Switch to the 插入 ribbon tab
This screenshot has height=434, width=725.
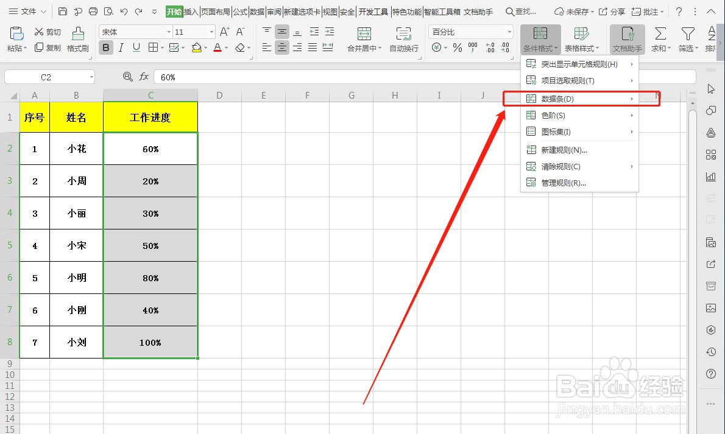tap(191, 12)
